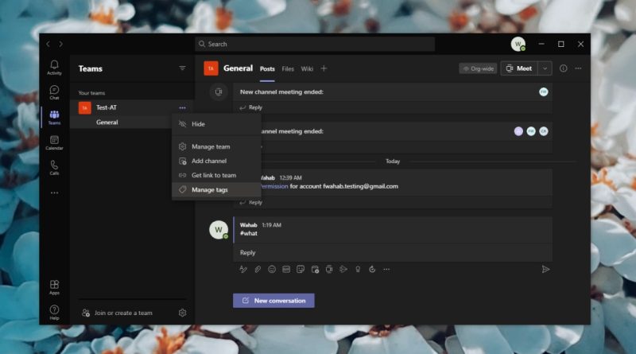Click the filter teams icon
The height and width of the screenshot is (354, 636).
tap(183, 68)
